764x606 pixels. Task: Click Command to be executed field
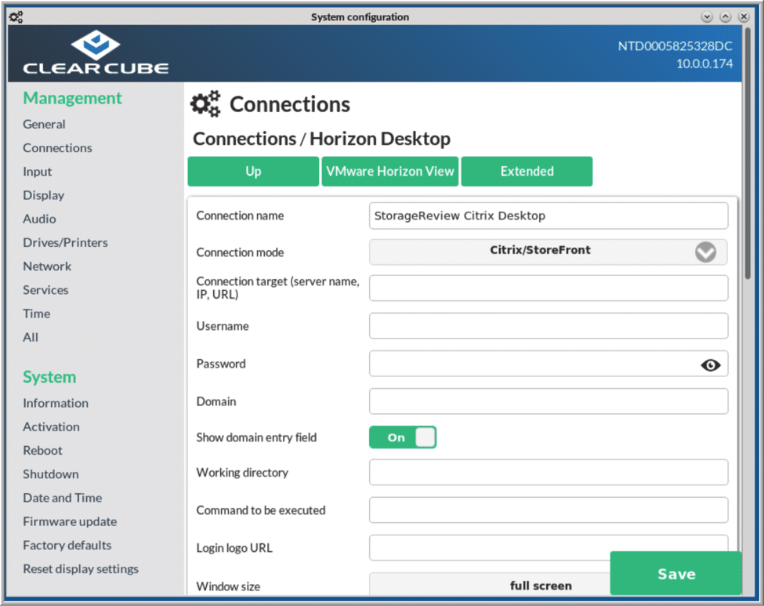pyautogui.click(x=549, y=510)
